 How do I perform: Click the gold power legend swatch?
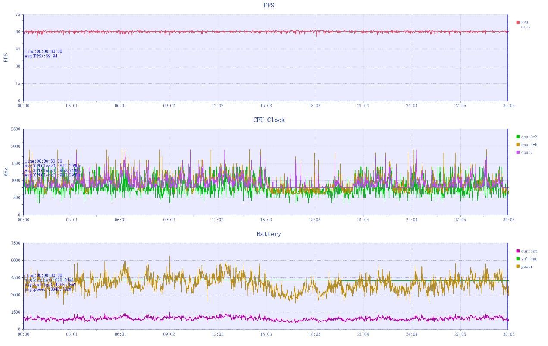[x=518, y=266]
